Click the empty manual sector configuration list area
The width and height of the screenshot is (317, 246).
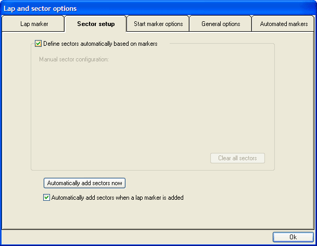pos(151,104)
